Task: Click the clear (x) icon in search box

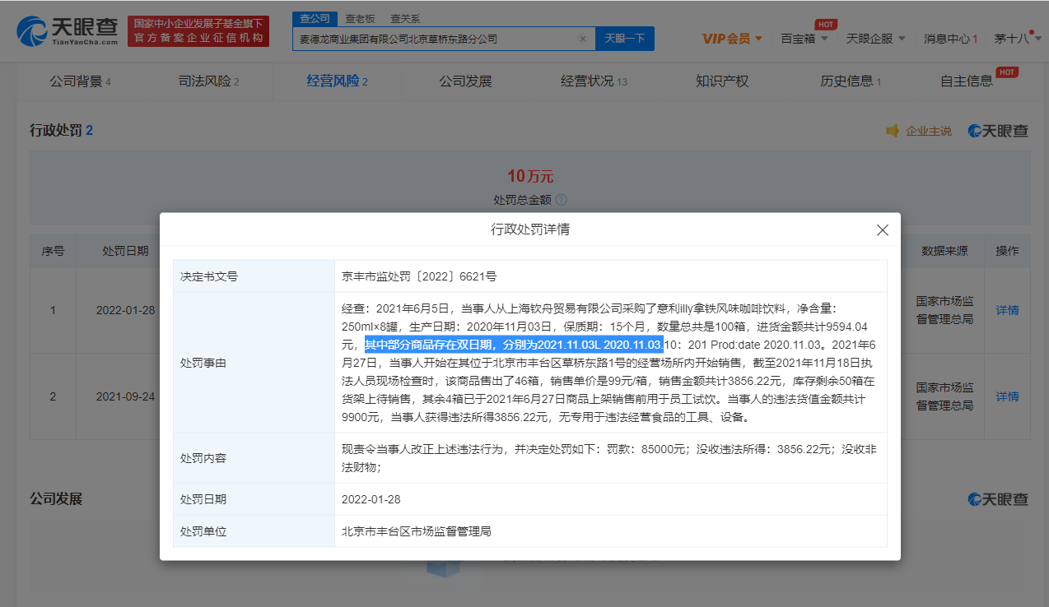Action: 583,38
